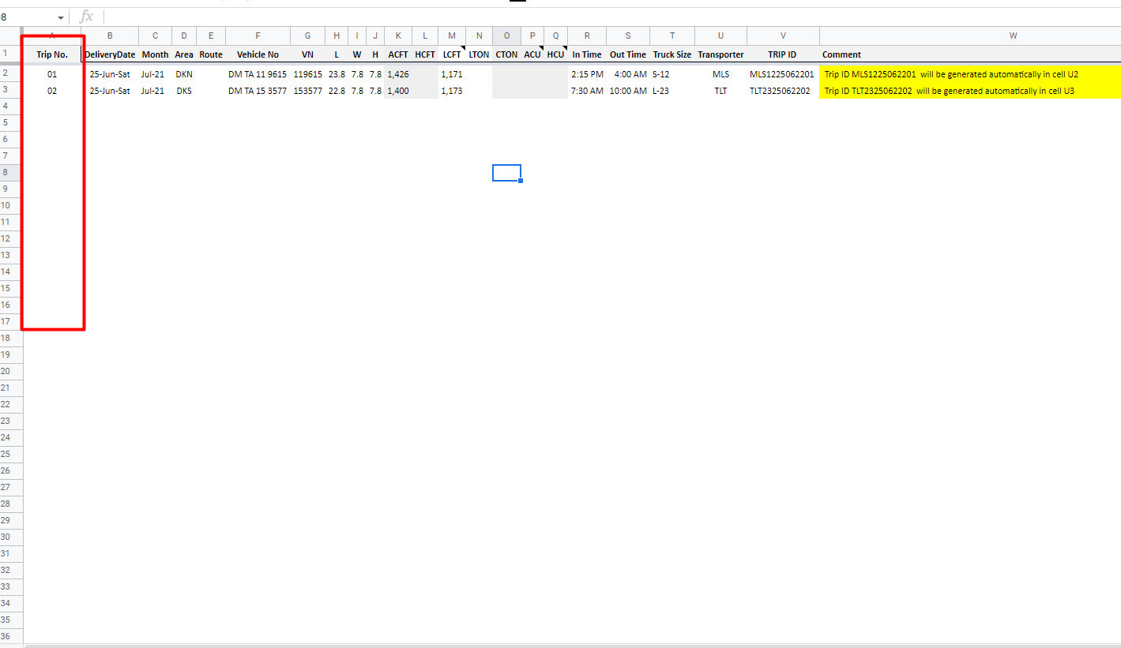The width and height of the screenshot is (1121, 648).
Task: Click the 'ACFT' header cell
Action: coord(398,54)
